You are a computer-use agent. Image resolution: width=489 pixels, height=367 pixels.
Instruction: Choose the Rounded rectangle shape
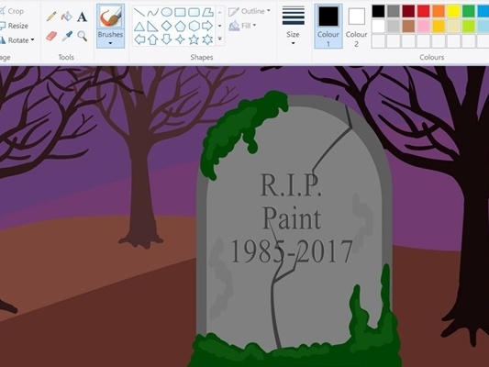(194, 12)
